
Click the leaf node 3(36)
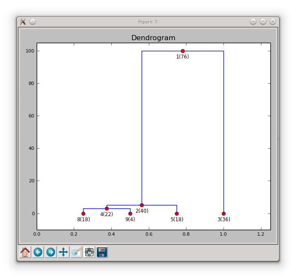tap(223, 214)
